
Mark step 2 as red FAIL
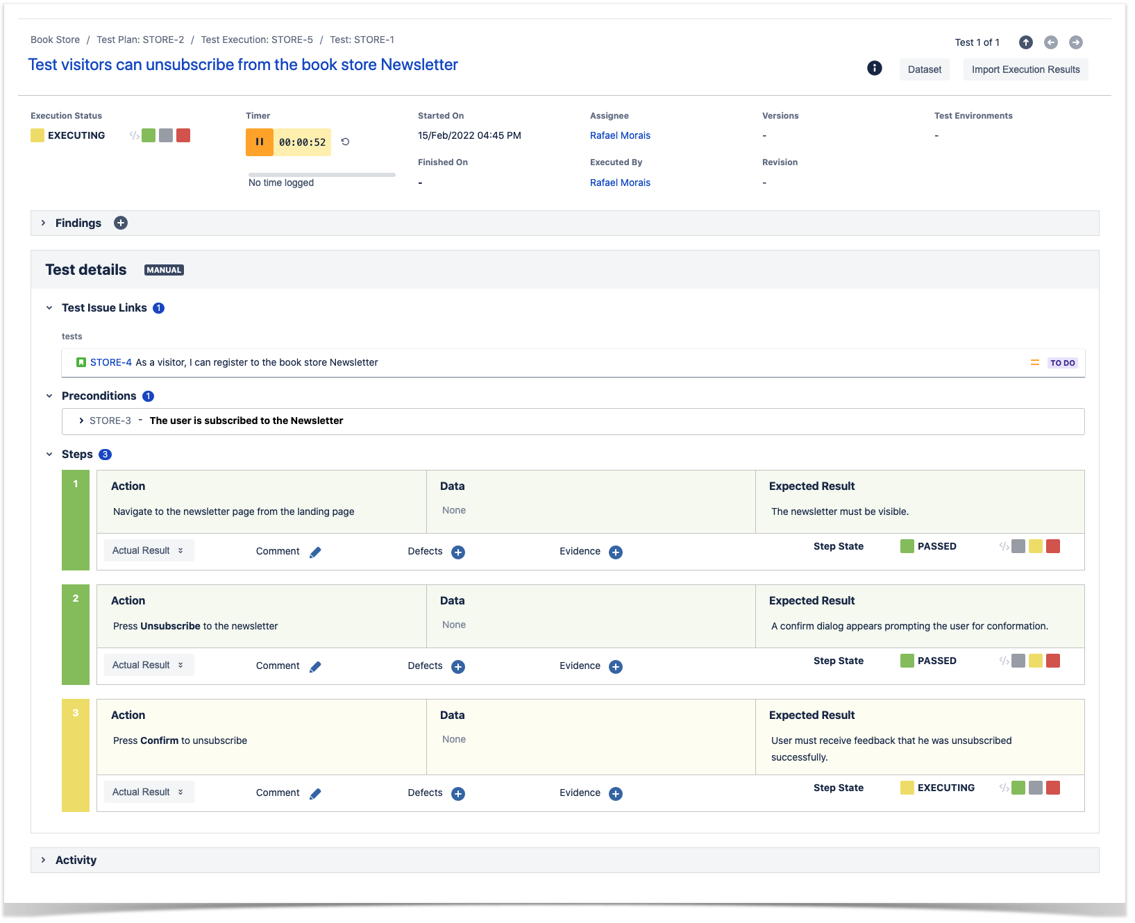1053,661
